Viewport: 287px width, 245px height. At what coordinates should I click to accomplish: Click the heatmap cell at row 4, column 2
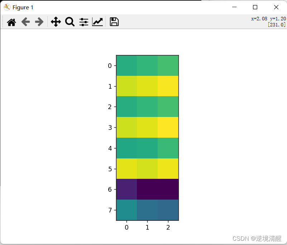tap(168, 148)
